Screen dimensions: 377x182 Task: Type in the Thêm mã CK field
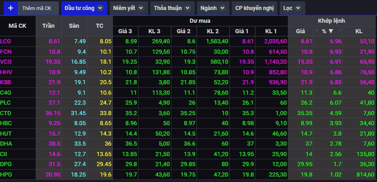point(40,8)
